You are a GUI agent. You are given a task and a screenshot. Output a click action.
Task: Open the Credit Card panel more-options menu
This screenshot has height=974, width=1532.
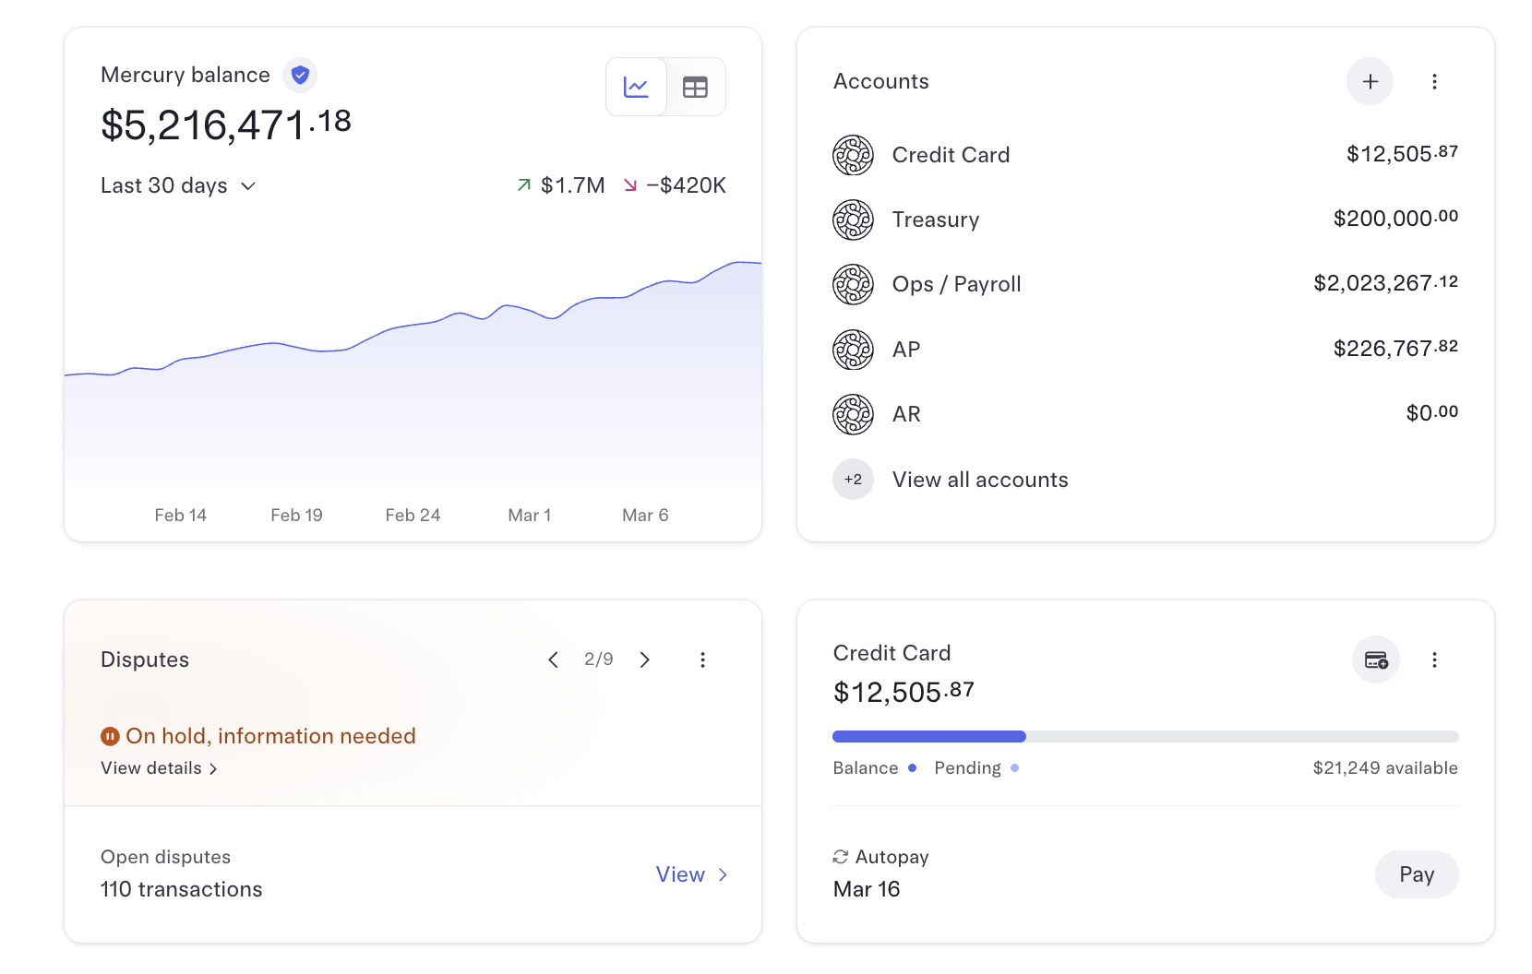pyautogui.click(x=1434, y=659)
